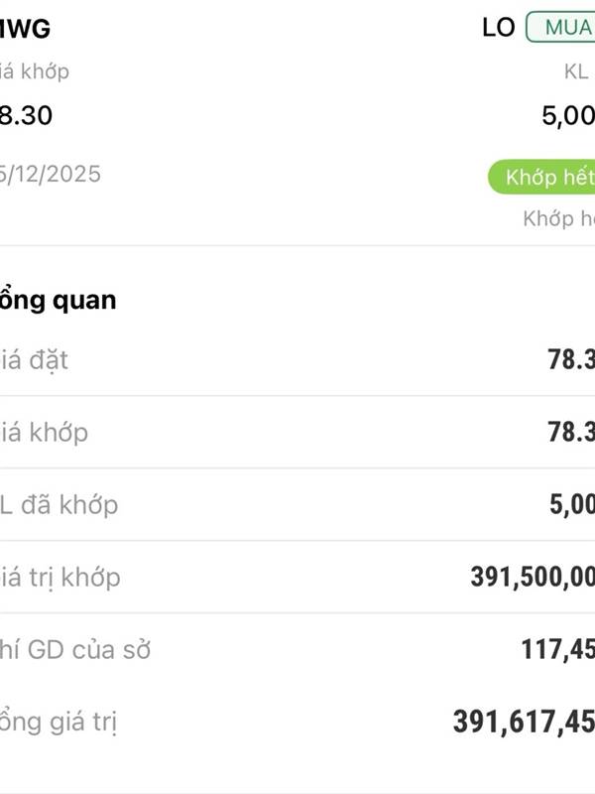Select the Tổng giá trị row label
This screenshot has height=794, width=595.
pyautogui.click(x=59, y=722)
